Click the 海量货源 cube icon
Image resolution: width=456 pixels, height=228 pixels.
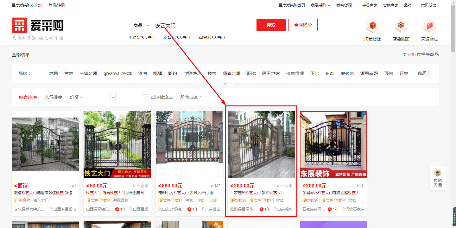coord(372,25)
